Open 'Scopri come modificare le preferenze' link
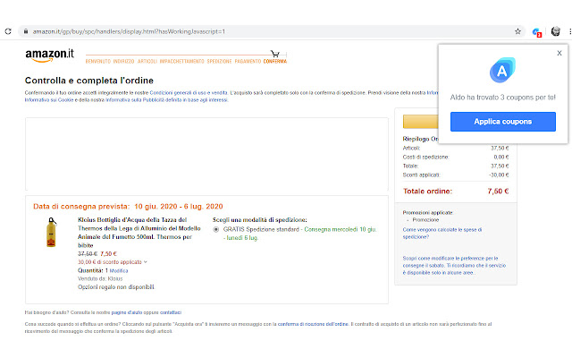The image size is (572, 358). pos(454,266)
